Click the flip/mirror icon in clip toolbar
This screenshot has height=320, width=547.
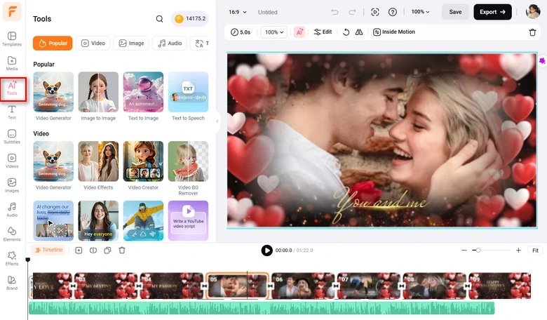(359, 32)
